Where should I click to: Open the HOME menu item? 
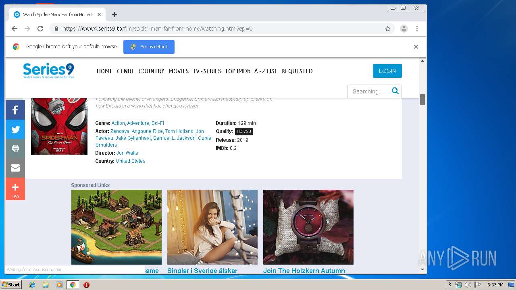pyautogui.click(x=105, y=71)
